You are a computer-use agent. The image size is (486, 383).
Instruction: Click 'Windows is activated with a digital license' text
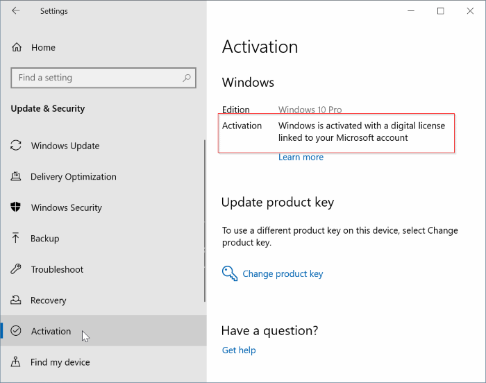pyautogui.click(x=362, y=126)
